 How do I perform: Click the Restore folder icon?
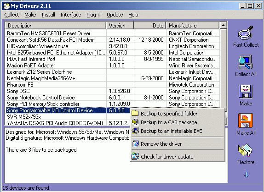pos(246,150)
